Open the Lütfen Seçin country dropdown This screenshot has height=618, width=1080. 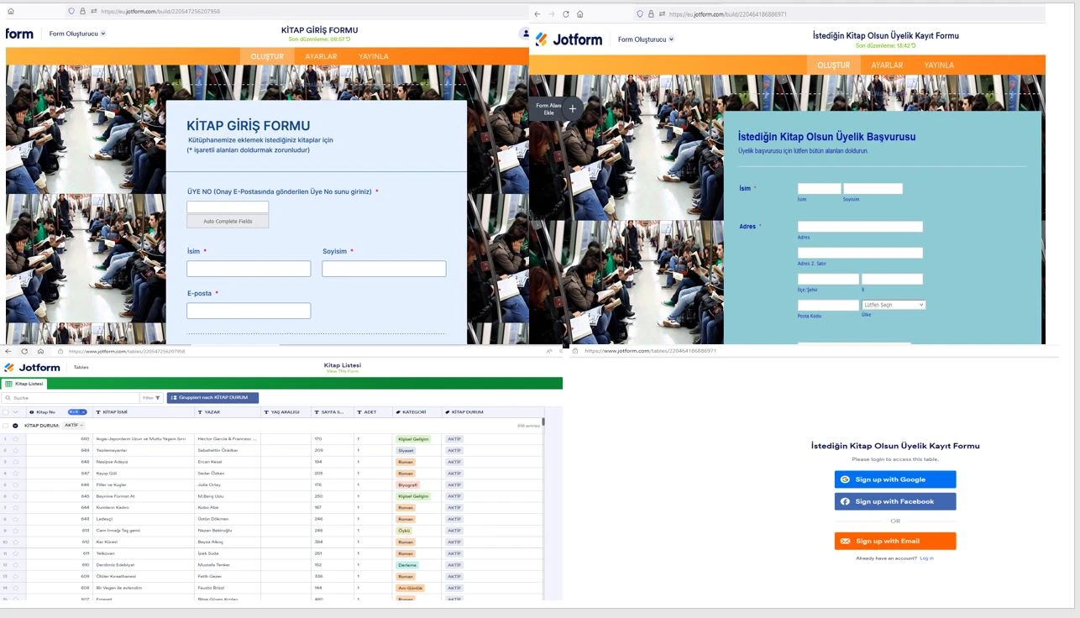pos(894,304)
